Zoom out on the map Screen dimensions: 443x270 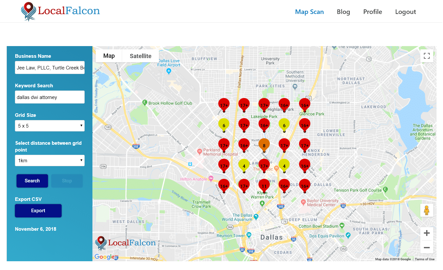(427, 248)
